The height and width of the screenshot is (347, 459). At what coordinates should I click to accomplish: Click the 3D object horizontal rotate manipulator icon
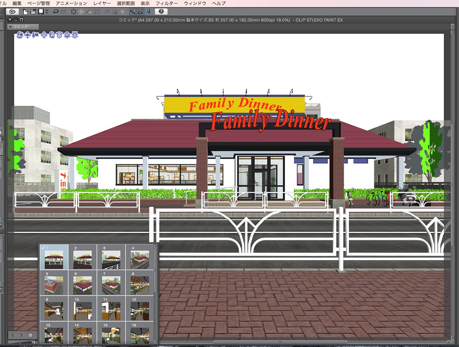(x=67, y=35)
